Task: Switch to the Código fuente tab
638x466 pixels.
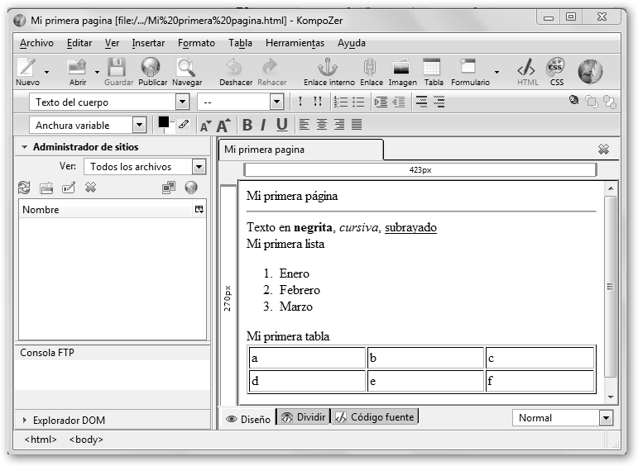Action: (x=375, y=417)
